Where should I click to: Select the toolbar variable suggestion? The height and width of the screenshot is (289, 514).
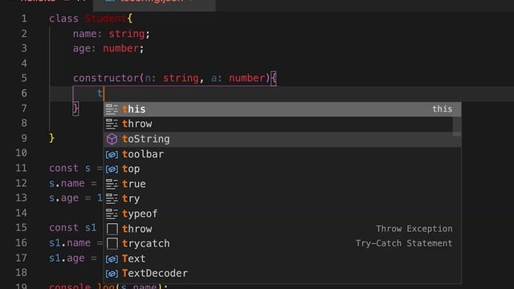[x=282, y=154]
